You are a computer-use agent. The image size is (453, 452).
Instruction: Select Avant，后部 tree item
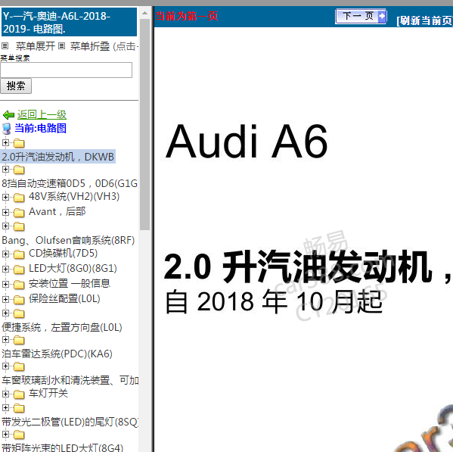[57, 212]
